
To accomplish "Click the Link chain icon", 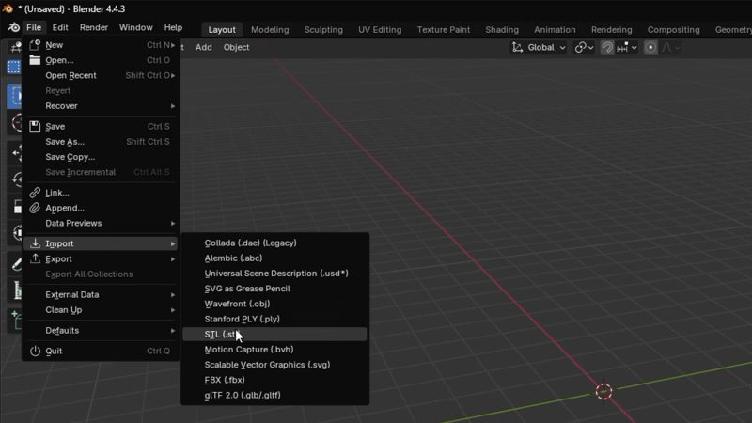I will pos(35,193).
